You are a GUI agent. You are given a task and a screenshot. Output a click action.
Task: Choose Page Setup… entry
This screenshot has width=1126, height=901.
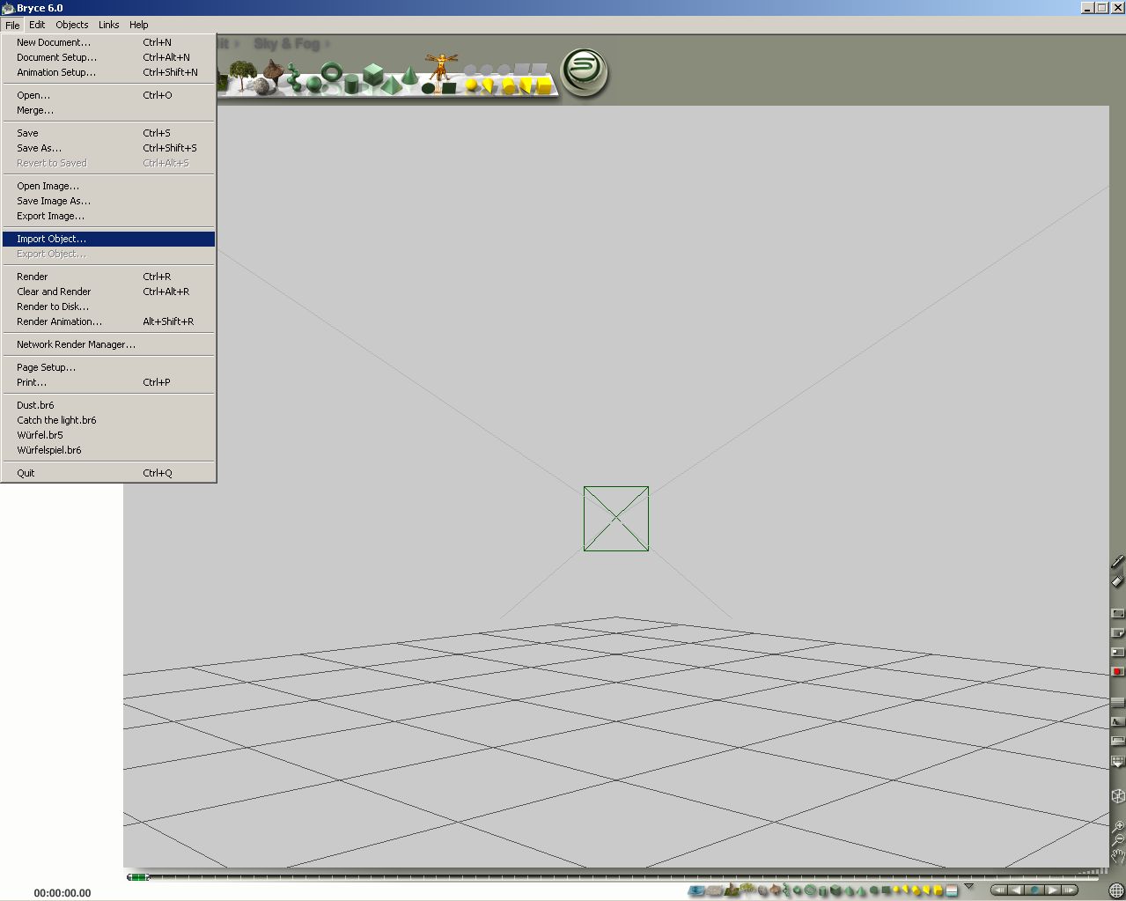[x=108, y=367]
